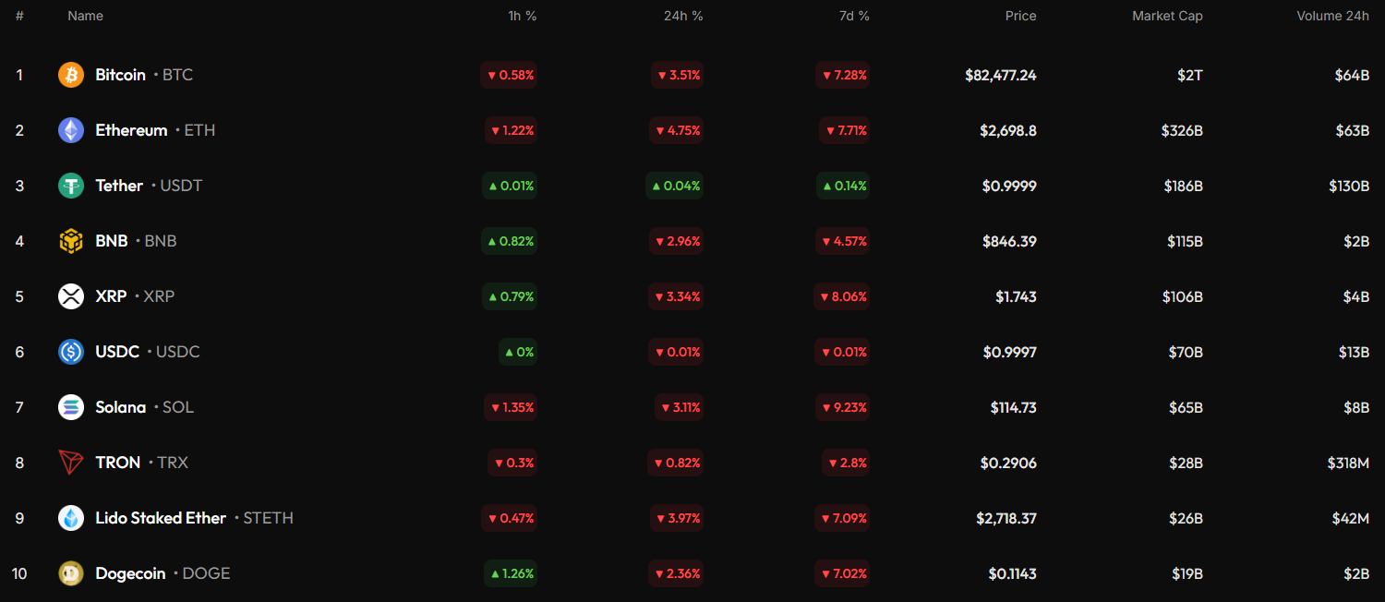1385x602 pixels.
Task: Click the TRON logo icon
Action: pos(71,463)
